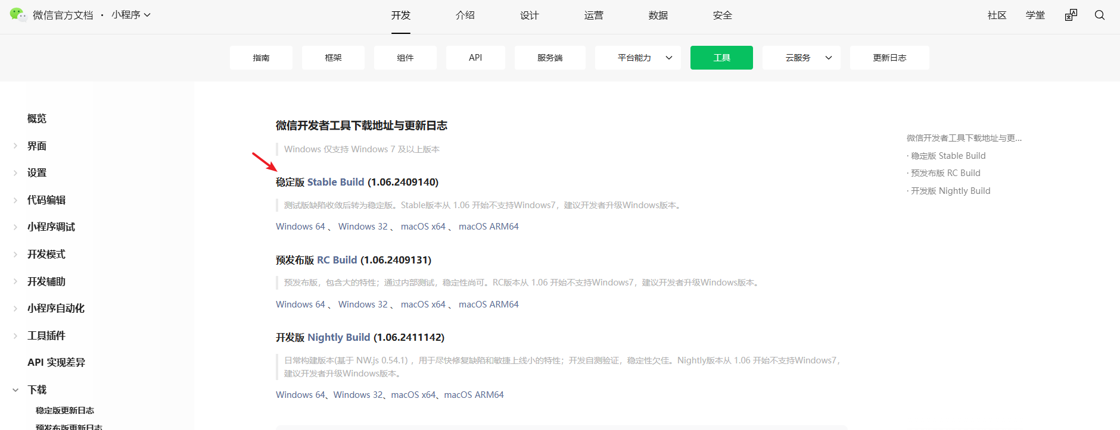The width and height of the screenshot is (1120, 430).
Task: Download RC Build macOS x64
Action: pos(423,305)
